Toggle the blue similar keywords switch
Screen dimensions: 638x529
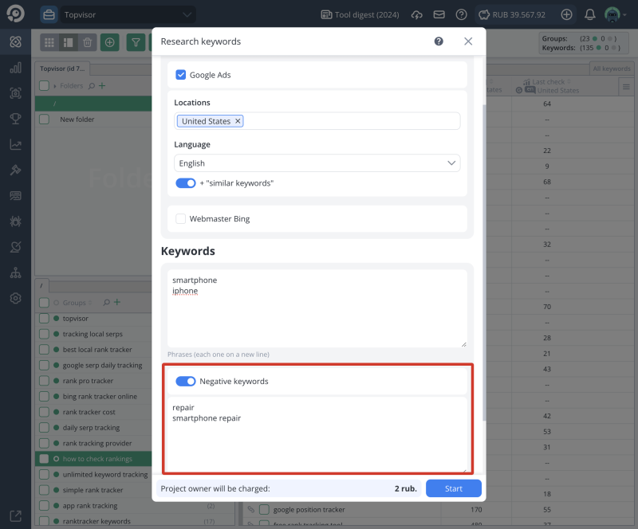coord(185,182)
